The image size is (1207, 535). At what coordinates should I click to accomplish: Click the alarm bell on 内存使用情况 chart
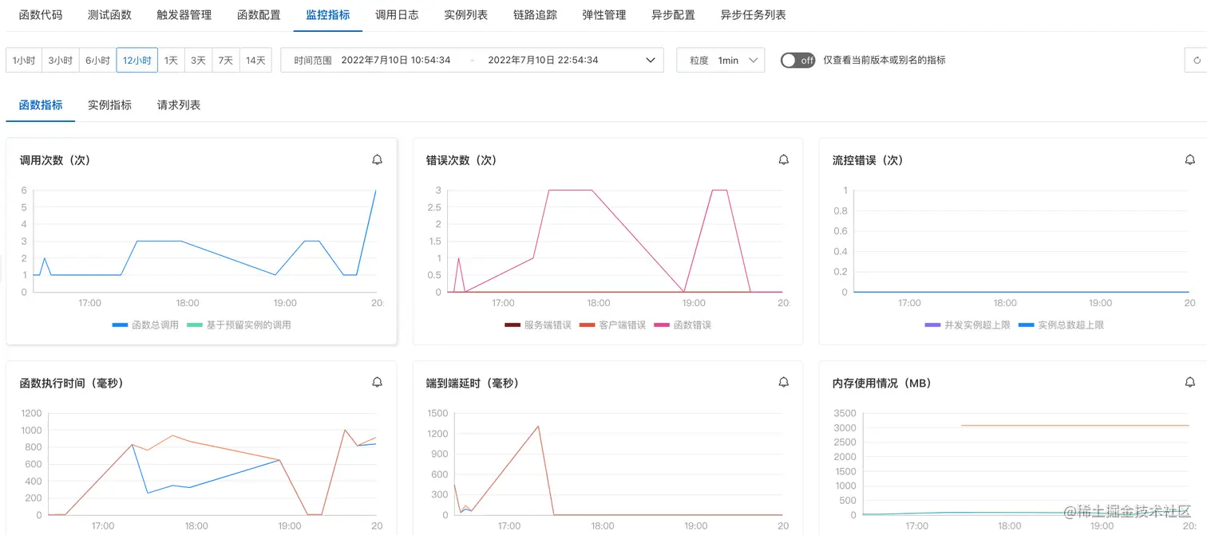tap(1190, 383)
